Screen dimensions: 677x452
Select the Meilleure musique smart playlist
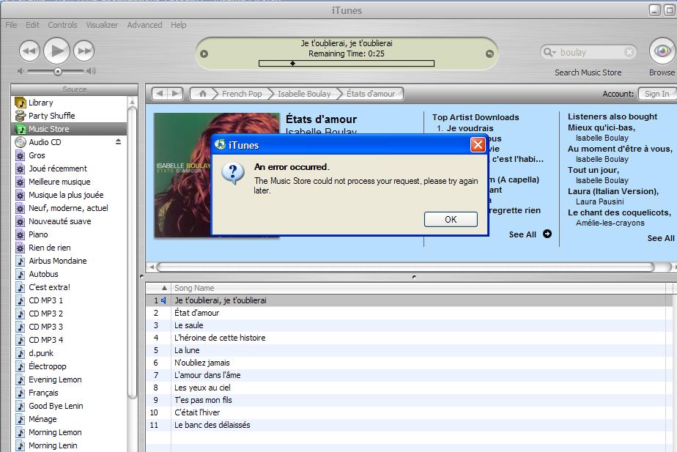(69, 182)
